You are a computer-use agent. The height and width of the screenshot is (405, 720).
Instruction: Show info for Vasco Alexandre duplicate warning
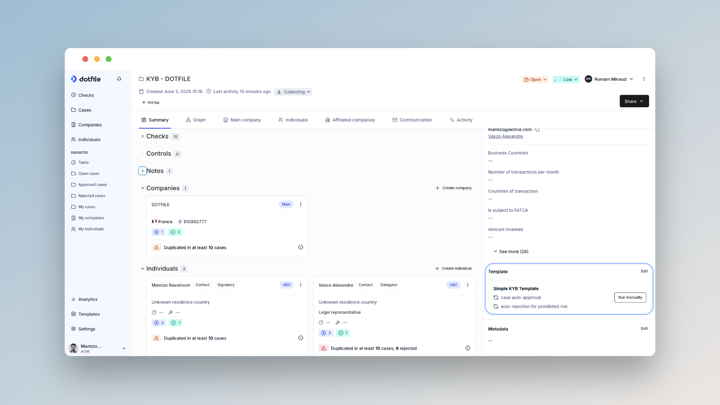468,348
